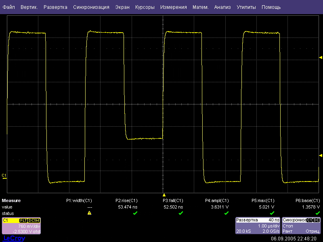The width and height of the screenshot is (323, 242).
Task: Open the Файл menu
Action: (x=9, y=7)
